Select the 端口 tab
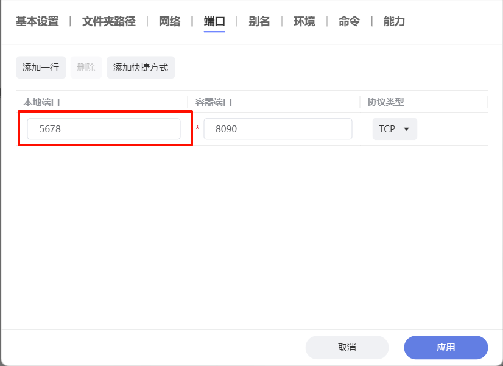Viewport: 503px width, 366px height. coord(214,22)
